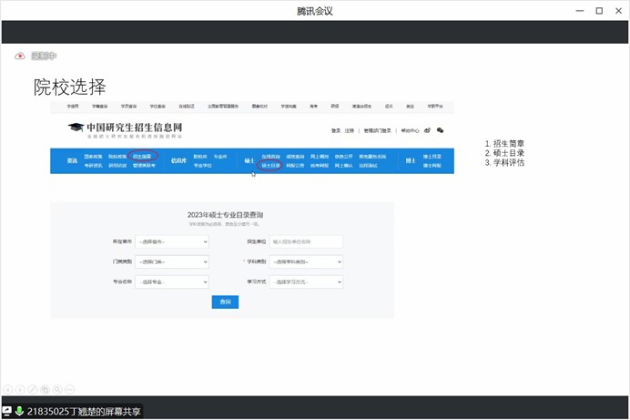Click the Weibo icon in site header
The image size is (630, 420).
(x=428, y=130)
